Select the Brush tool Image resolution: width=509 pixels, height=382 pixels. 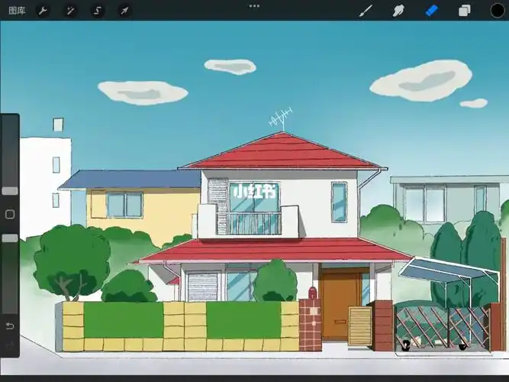pyautogui.click(x=366, y=11)
